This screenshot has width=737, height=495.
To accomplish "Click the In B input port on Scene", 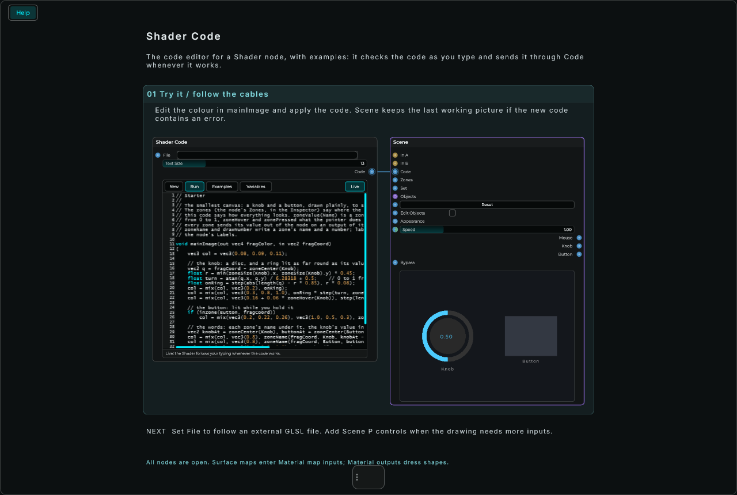I will 395,163.
